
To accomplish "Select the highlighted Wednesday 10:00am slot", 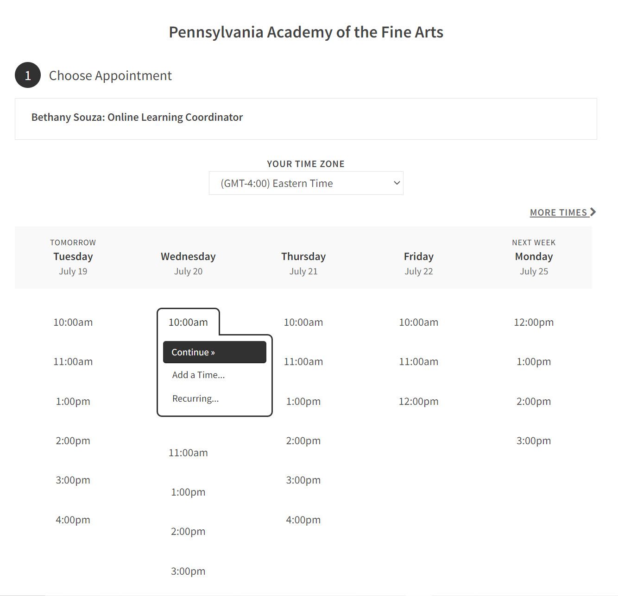I will pyautogui.click(x=188, y=323).
